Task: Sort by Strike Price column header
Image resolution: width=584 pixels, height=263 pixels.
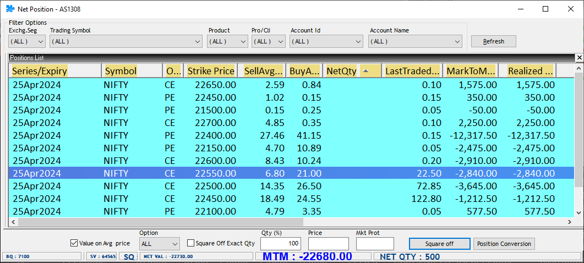Action: 211,70
